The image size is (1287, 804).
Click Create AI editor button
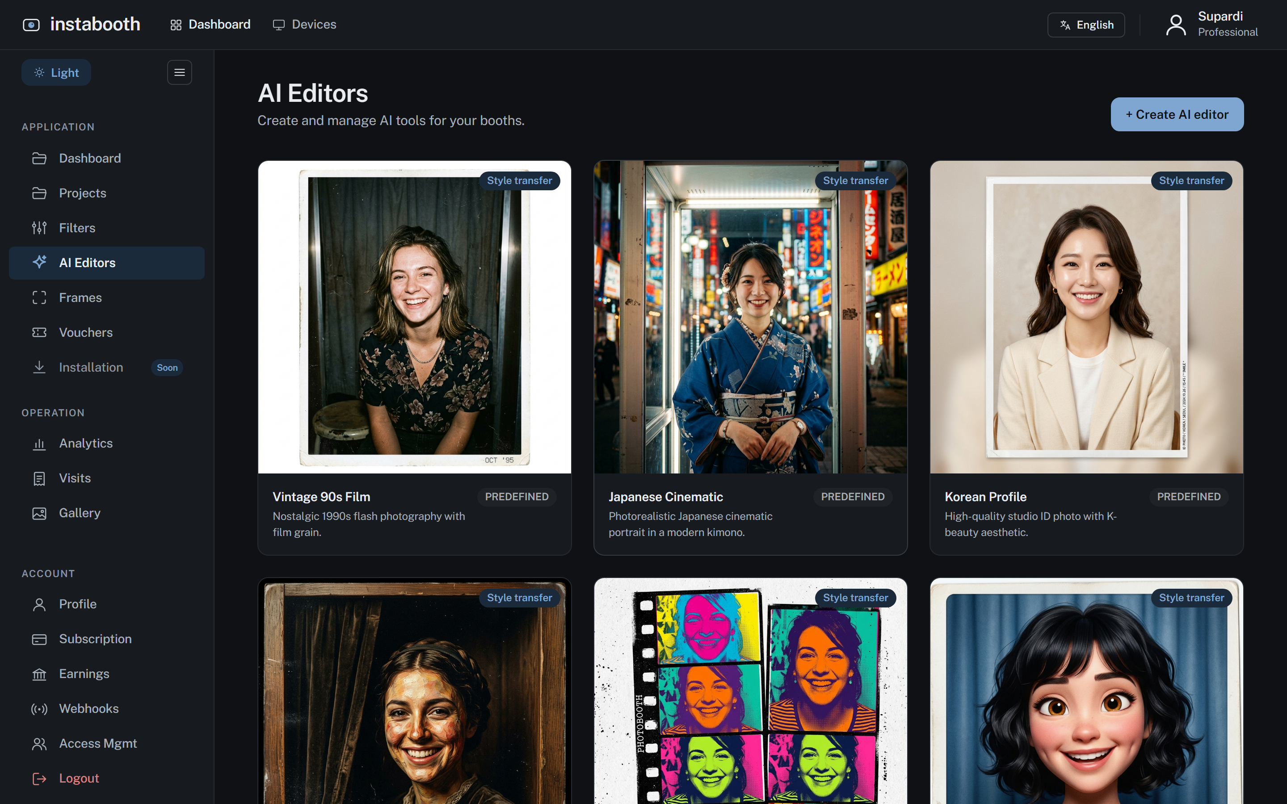click(x=1177, y=114)
